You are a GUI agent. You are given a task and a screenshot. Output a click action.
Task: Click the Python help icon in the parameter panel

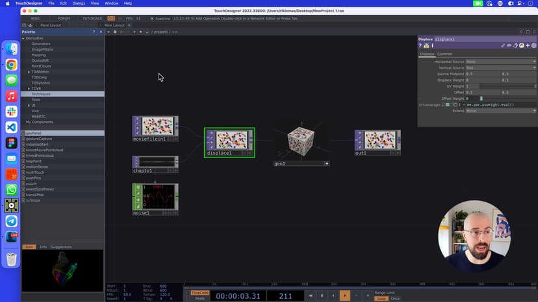click(x=426, y=45)
